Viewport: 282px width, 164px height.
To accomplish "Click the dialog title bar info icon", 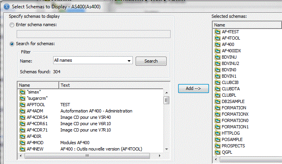I will pos(7,7).
